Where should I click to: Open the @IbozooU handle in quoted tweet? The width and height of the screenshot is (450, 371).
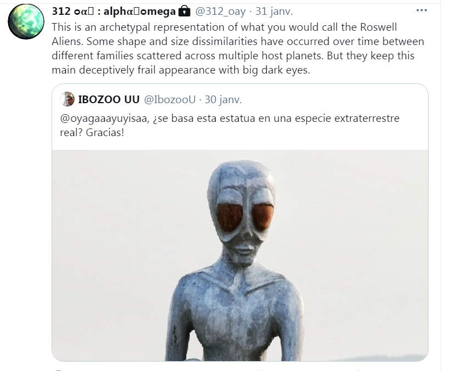(170, 99)
